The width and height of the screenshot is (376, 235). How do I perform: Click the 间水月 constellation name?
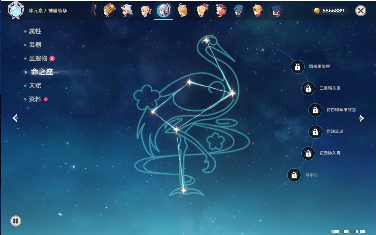pyautogui.click(x=312, y=175)
